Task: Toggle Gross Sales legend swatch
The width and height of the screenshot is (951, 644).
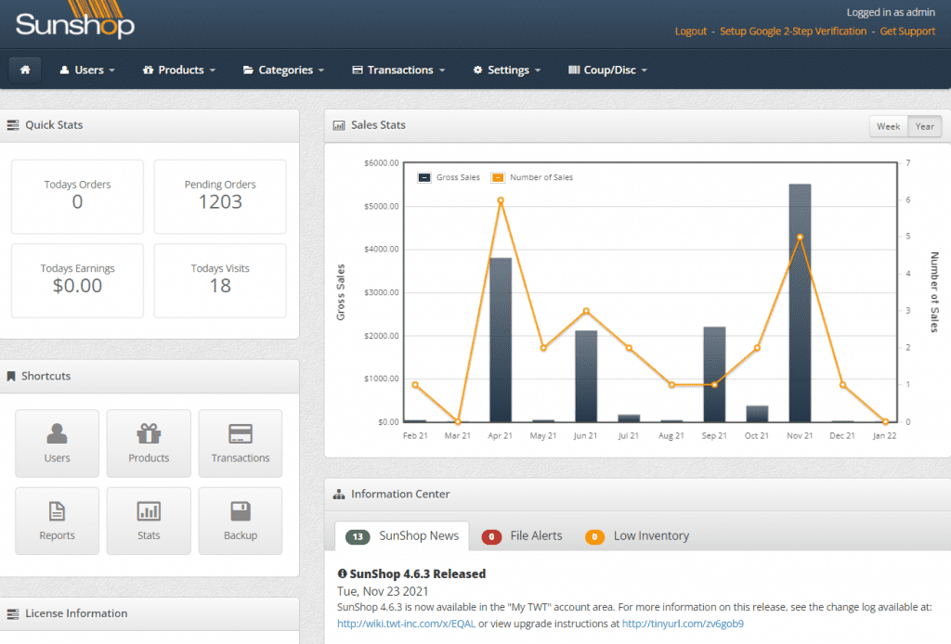Action: tap(424, 177)
